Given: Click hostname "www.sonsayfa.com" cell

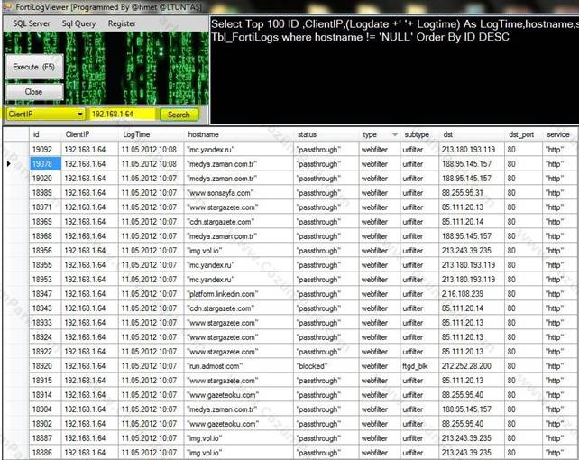Looking at the screenshot, I should pyautogui.click(x=239, y=193).
